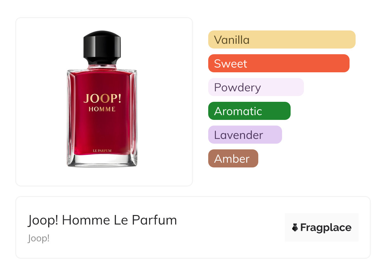Image resolution: width=386 pixels, height=274 pixels.
Task: Click the grey Joop! brand name link
Action: [39, 238]
